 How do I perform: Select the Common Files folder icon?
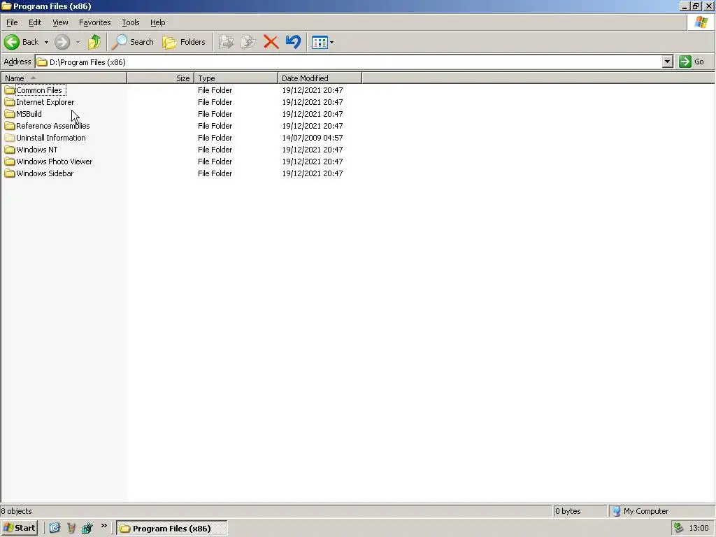coord(10,90)
